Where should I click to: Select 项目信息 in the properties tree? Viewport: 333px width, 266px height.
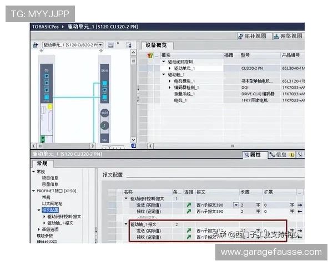click(x=50, y=178)
